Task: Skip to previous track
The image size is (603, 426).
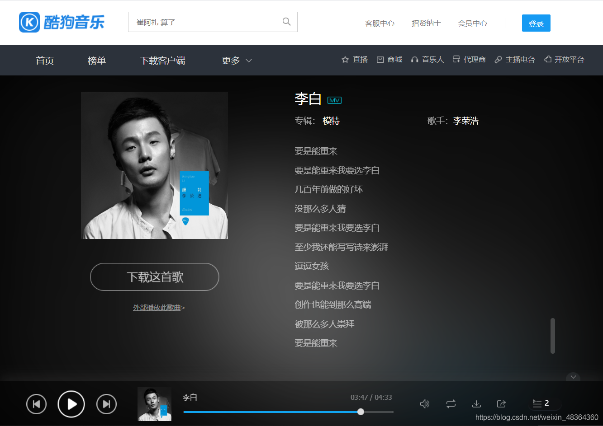Action: [37, 404]
